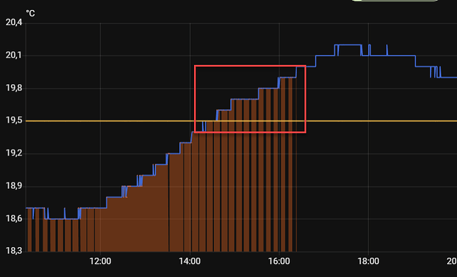Select the 19,2 y-axis tick label
457x277 pixels.
click(x=13, y=153)
